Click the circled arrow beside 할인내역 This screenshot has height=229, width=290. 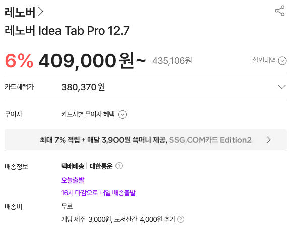tap(282, 61)
